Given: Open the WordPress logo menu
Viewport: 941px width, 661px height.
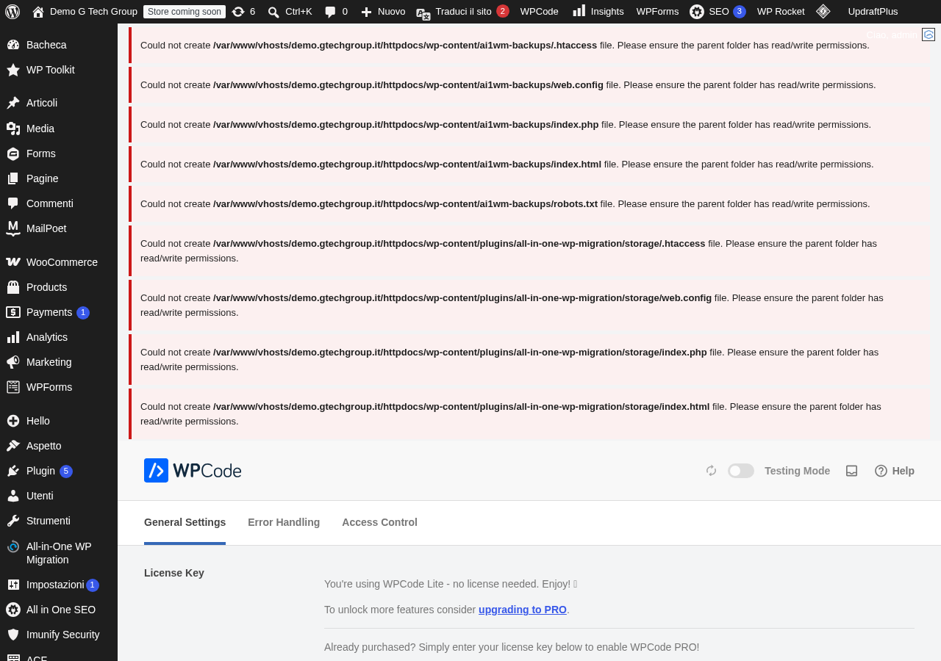Looking at the screenshot, I should pos(12,12).
